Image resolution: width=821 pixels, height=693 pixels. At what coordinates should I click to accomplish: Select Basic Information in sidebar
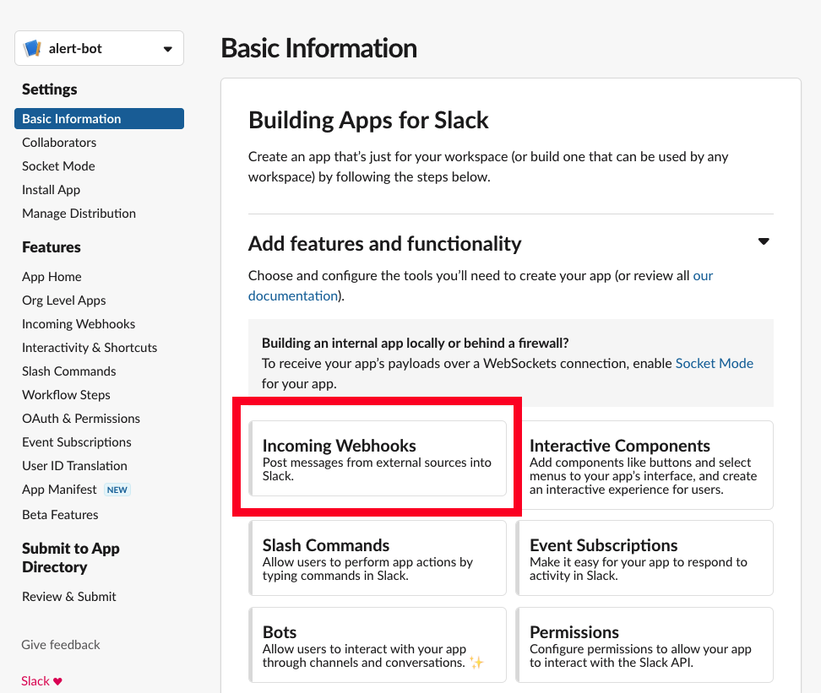click(x=99, y=119)
